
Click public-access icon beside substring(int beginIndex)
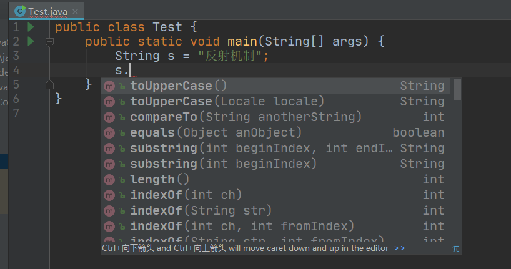click(122, 165)
